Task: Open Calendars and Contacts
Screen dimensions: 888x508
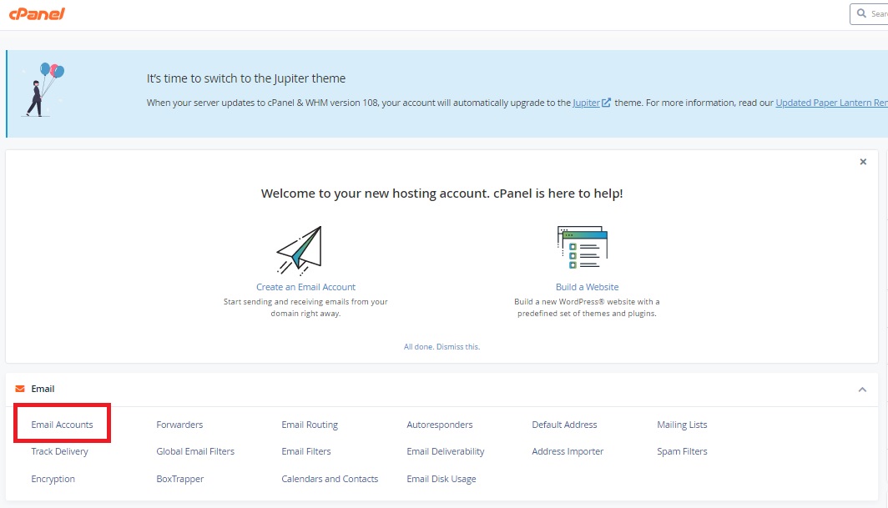Action: point(330,479)
